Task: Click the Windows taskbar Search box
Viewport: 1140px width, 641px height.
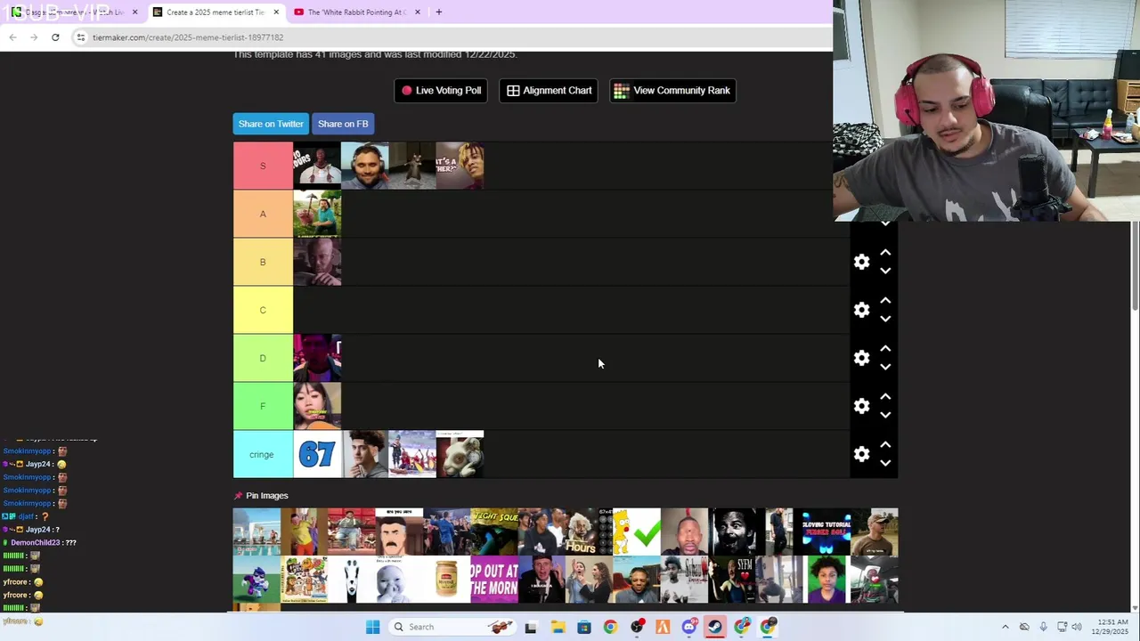Action: coord(452,627)
